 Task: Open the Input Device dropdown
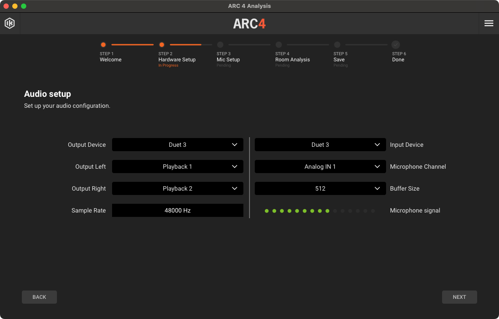(x=320, y=145)
